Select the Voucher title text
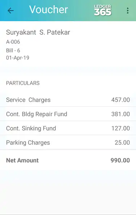Viewport: 136px width, 215px height. [x=49, y=9]
